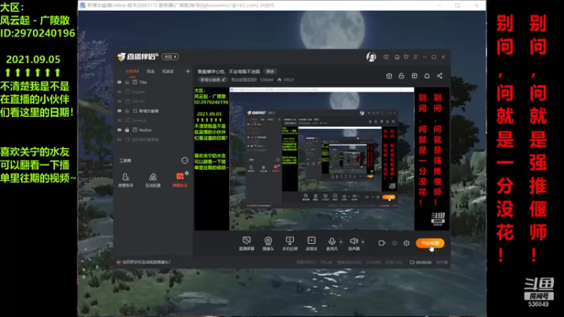Show the hidden second layer below Title
564x317 pixels.
coord(119,92)
